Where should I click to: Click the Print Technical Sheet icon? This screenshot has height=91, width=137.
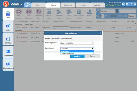pos(79,12)
